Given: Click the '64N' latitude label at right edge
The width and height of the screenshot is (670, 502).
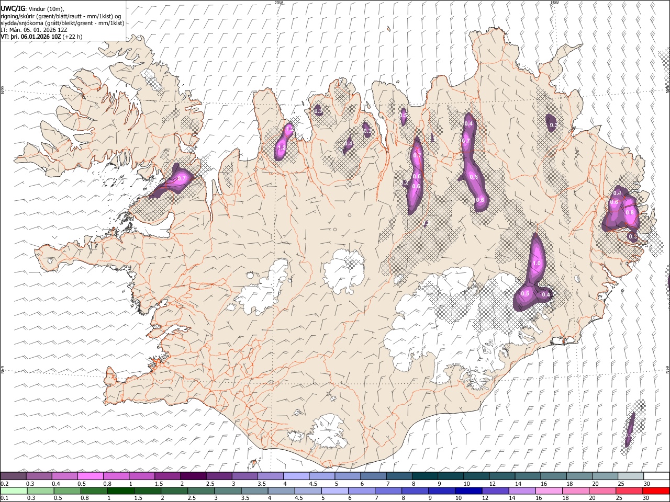Looking at the screenshot, I should coord(667,369).
